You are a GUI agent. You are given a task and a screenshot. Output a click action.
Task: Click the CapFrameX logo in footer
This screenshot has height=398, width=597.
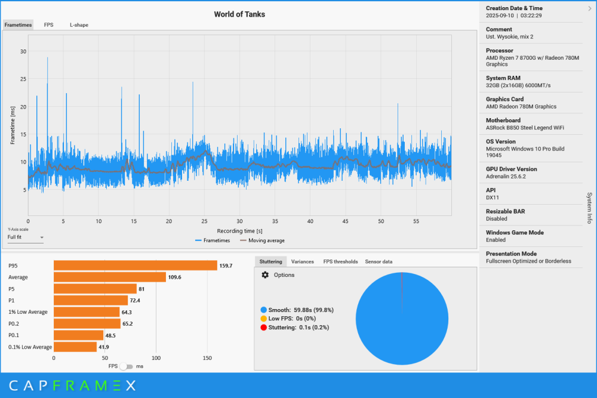(72, 386)
